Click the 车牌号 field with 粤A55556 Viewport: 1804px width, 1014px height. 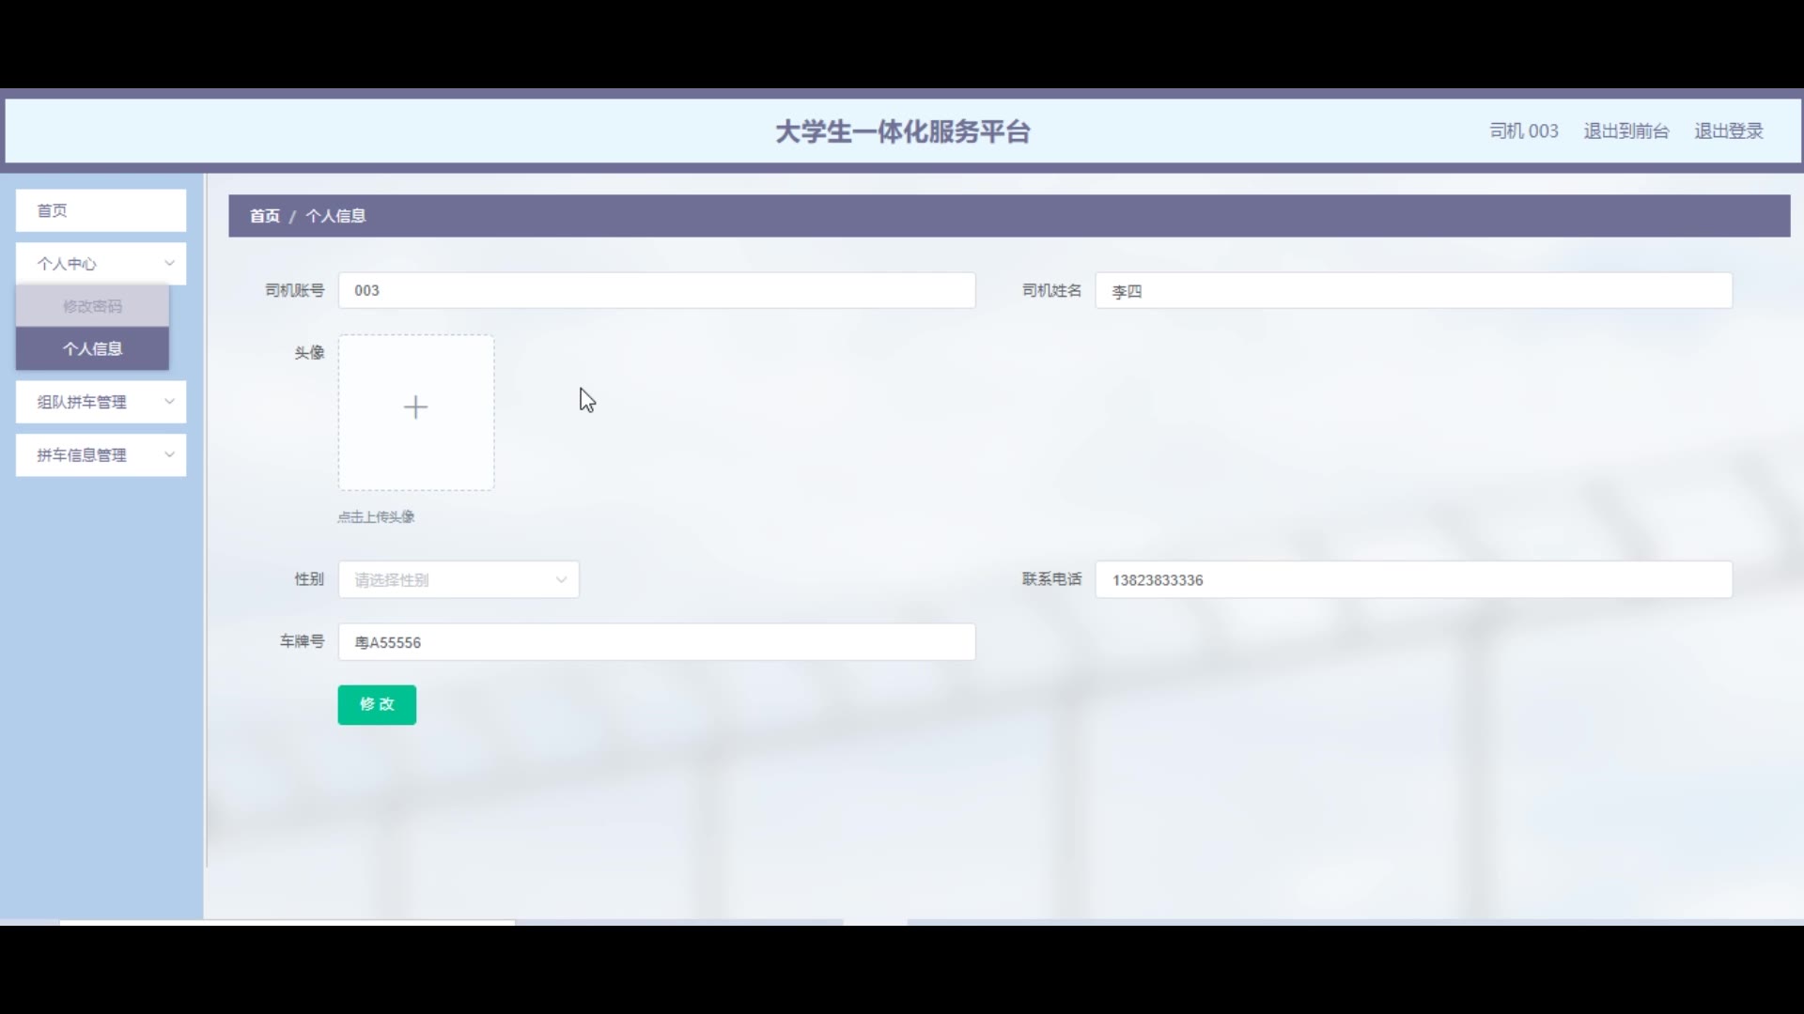(x=656, y=642)
